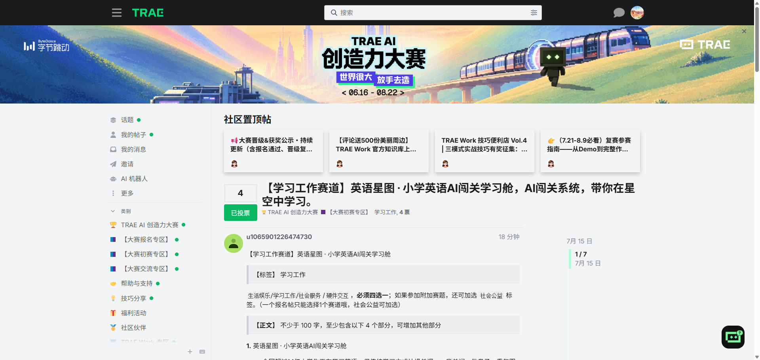Screen dimensions: 760x360
Task: Open user profile u1065901226474730
Action: click(279, 237)
